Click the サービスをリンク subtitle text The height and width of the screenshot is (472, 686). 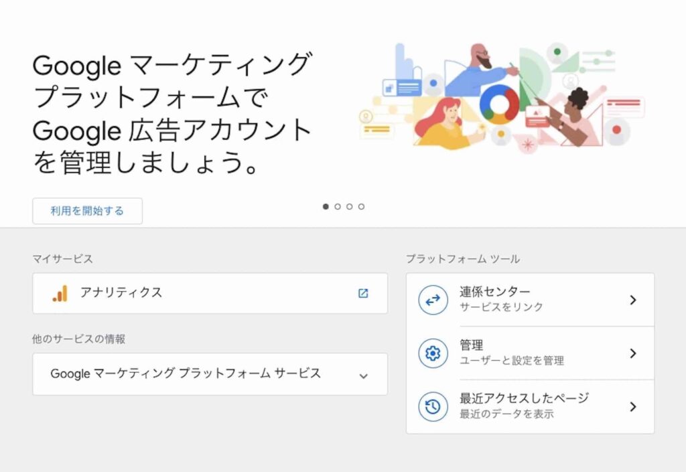coord(501,307)
